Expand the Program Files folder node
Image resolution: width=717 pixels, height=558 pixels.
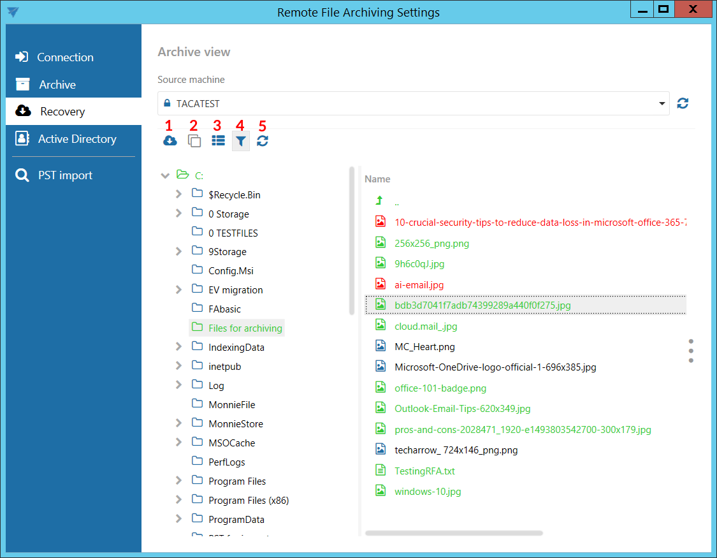(x=179, y=481)
